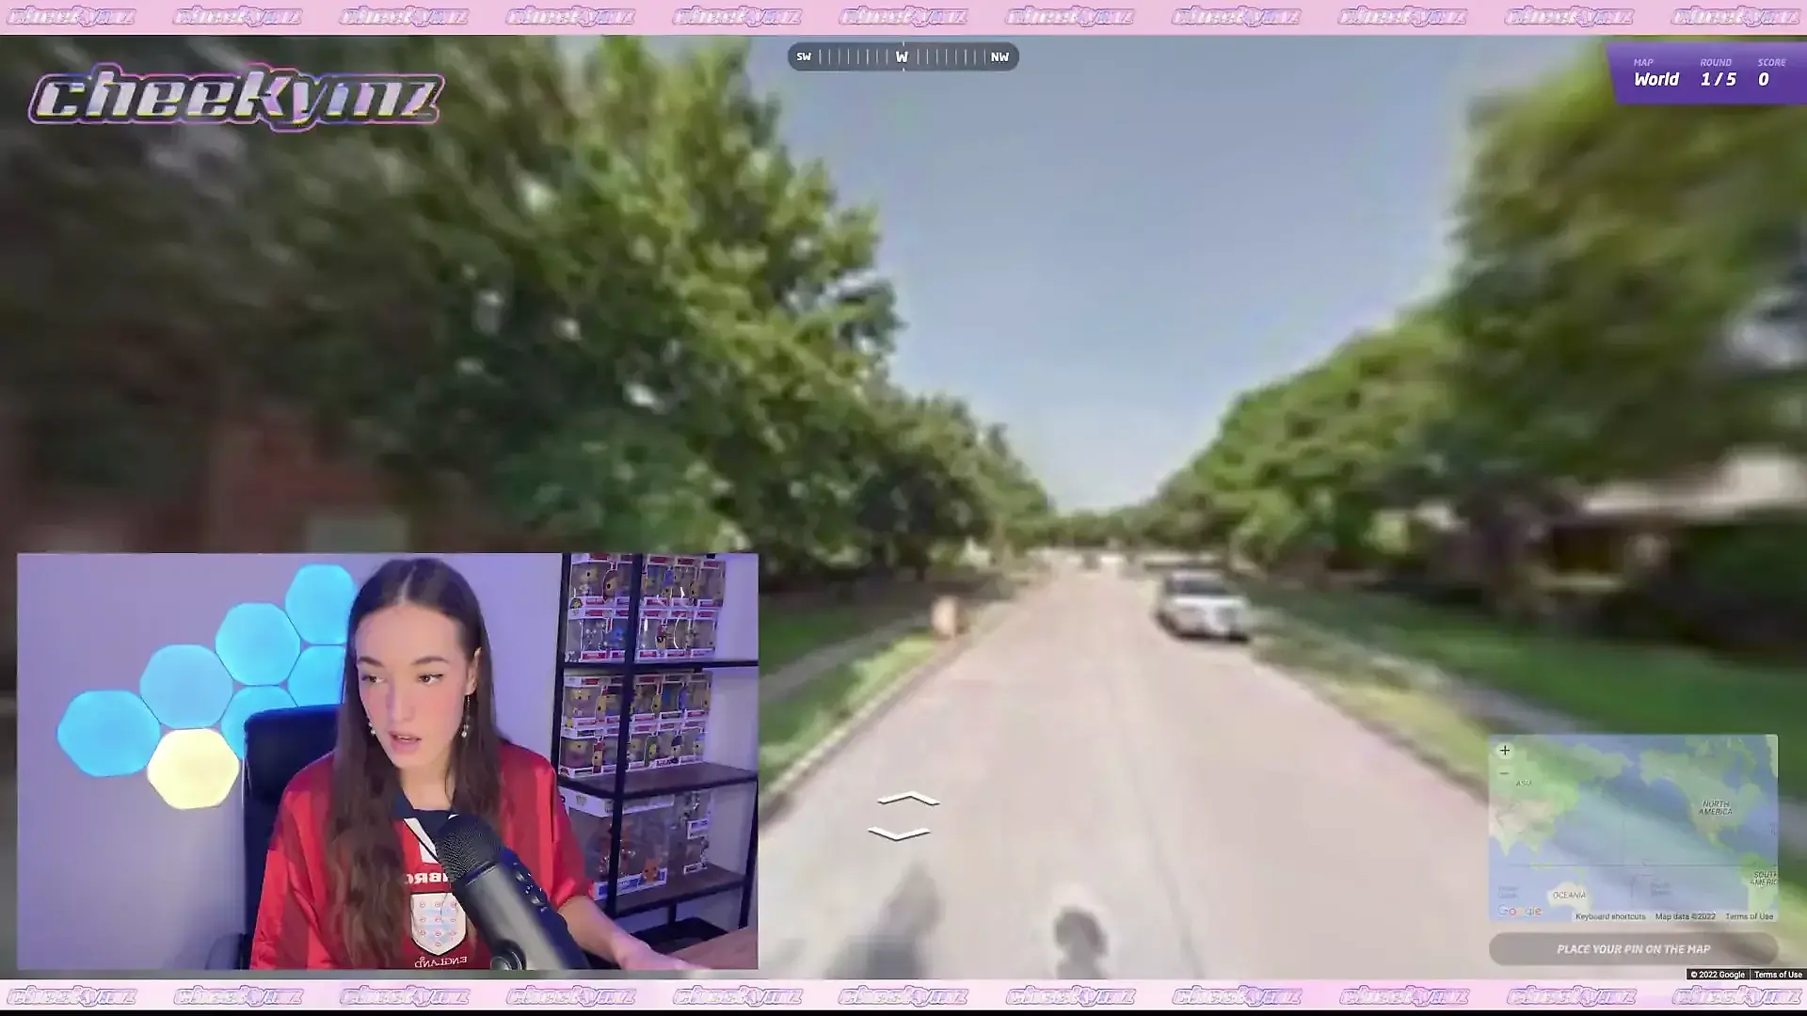Click the Score 0 indicator
Image resolution: width=1807 pixels, height=1016 pixels.
click(1764, 80)
